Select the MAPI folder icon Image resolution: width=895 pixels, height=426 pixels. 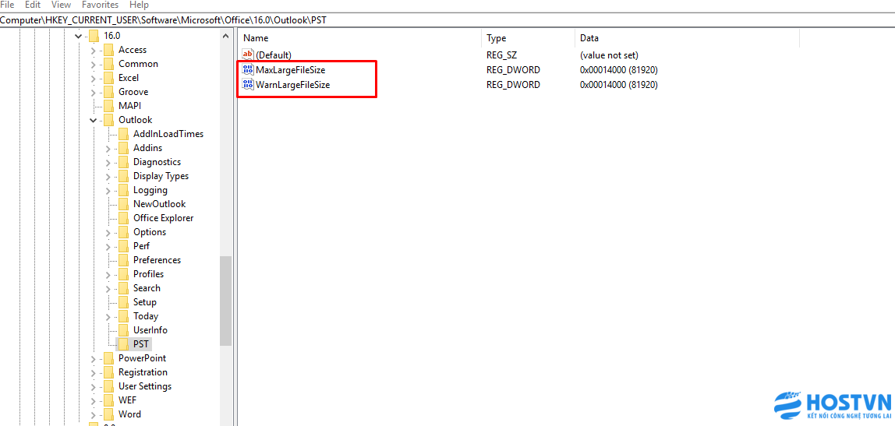[108, 106]
